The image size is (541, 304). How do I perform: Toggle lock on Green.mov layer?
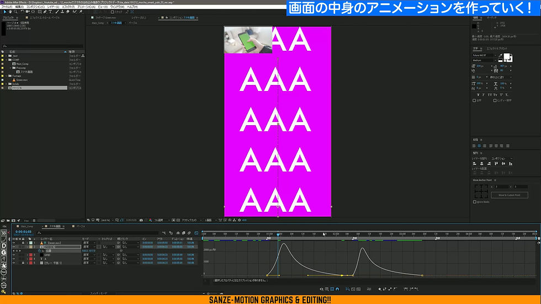click(x=23, y=243)
